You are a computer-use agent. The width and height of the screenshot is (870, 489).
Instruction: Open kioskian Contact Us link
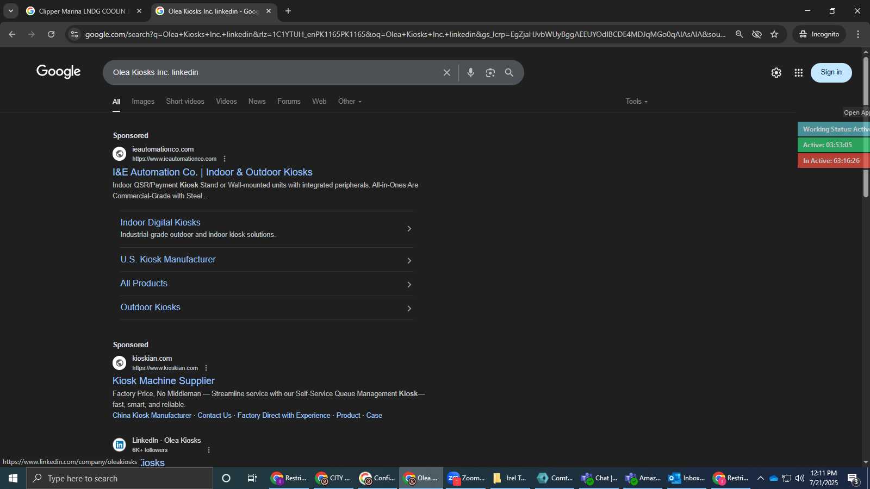point(214,416)
